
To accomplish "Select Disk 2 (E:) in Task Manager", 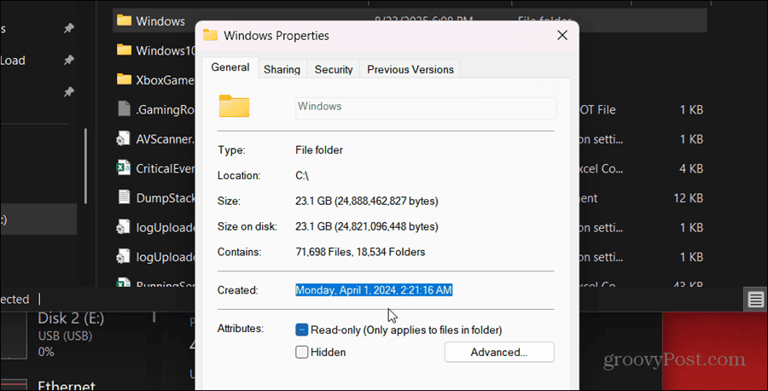I will [x=71, y=334].
